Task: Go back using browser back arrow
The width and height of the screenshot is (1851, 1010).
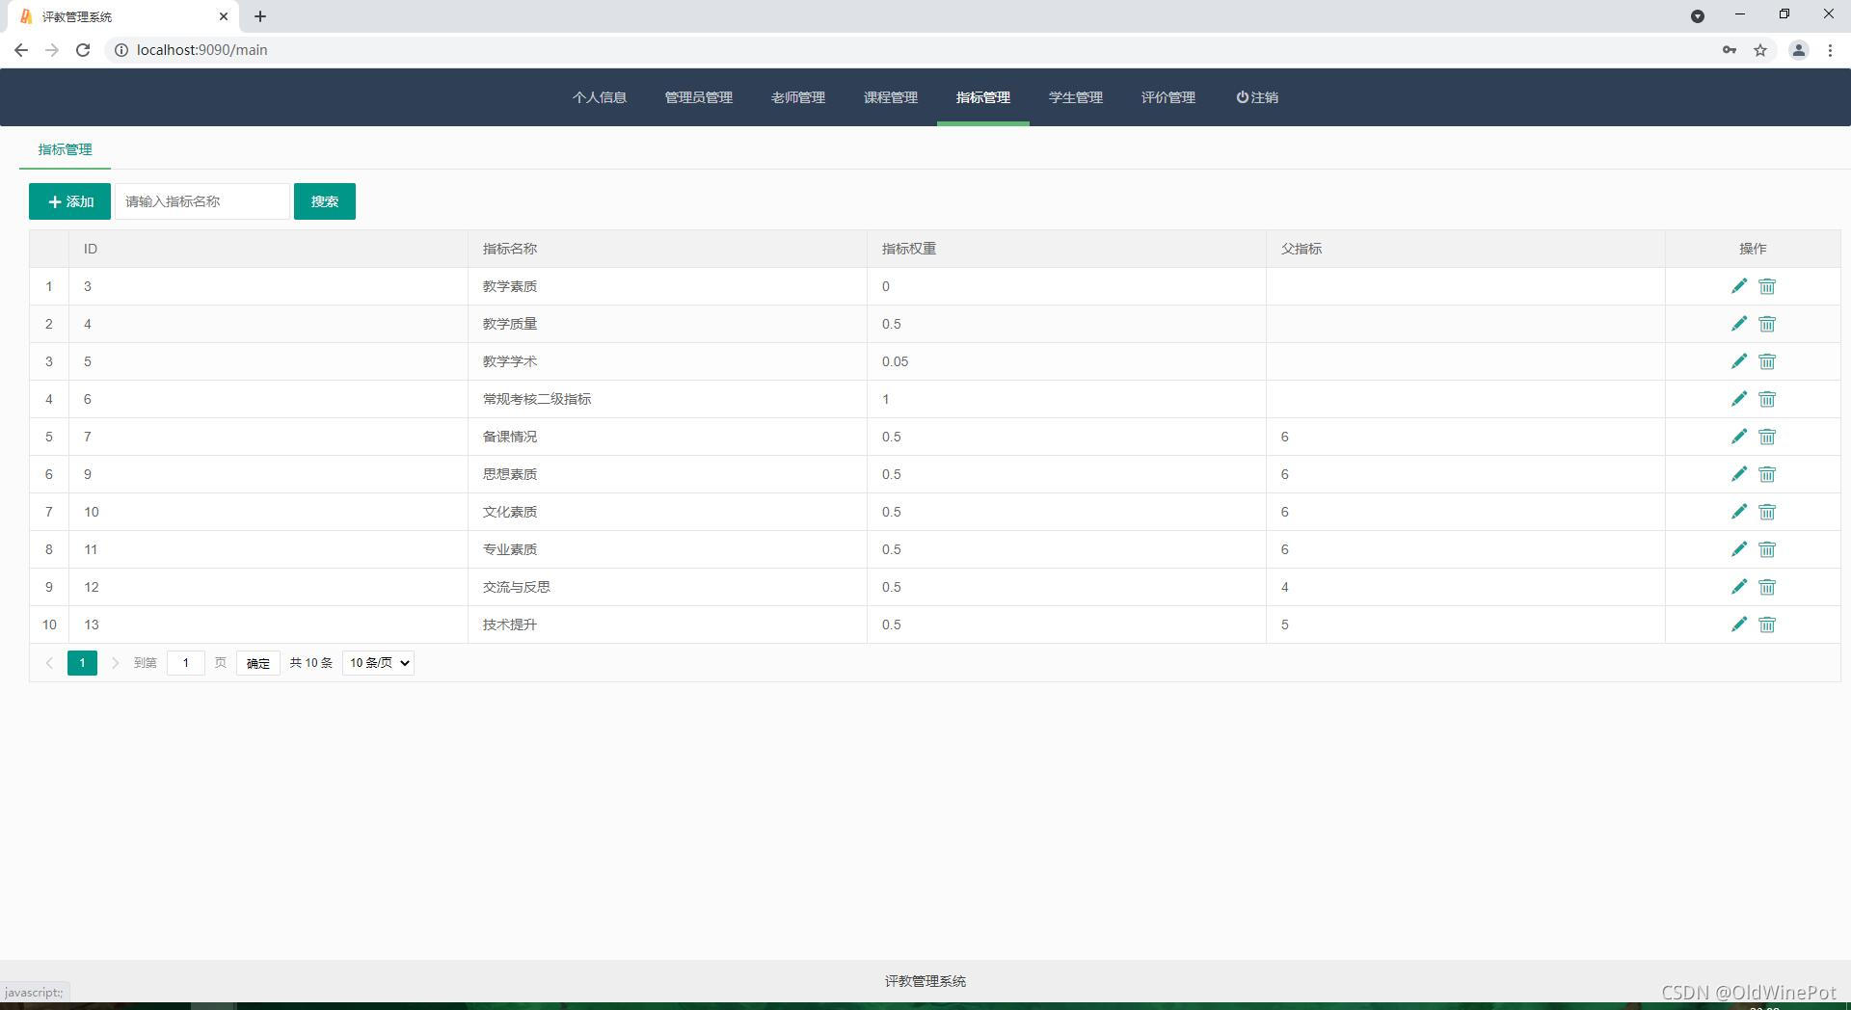Action: click(21, 50)
